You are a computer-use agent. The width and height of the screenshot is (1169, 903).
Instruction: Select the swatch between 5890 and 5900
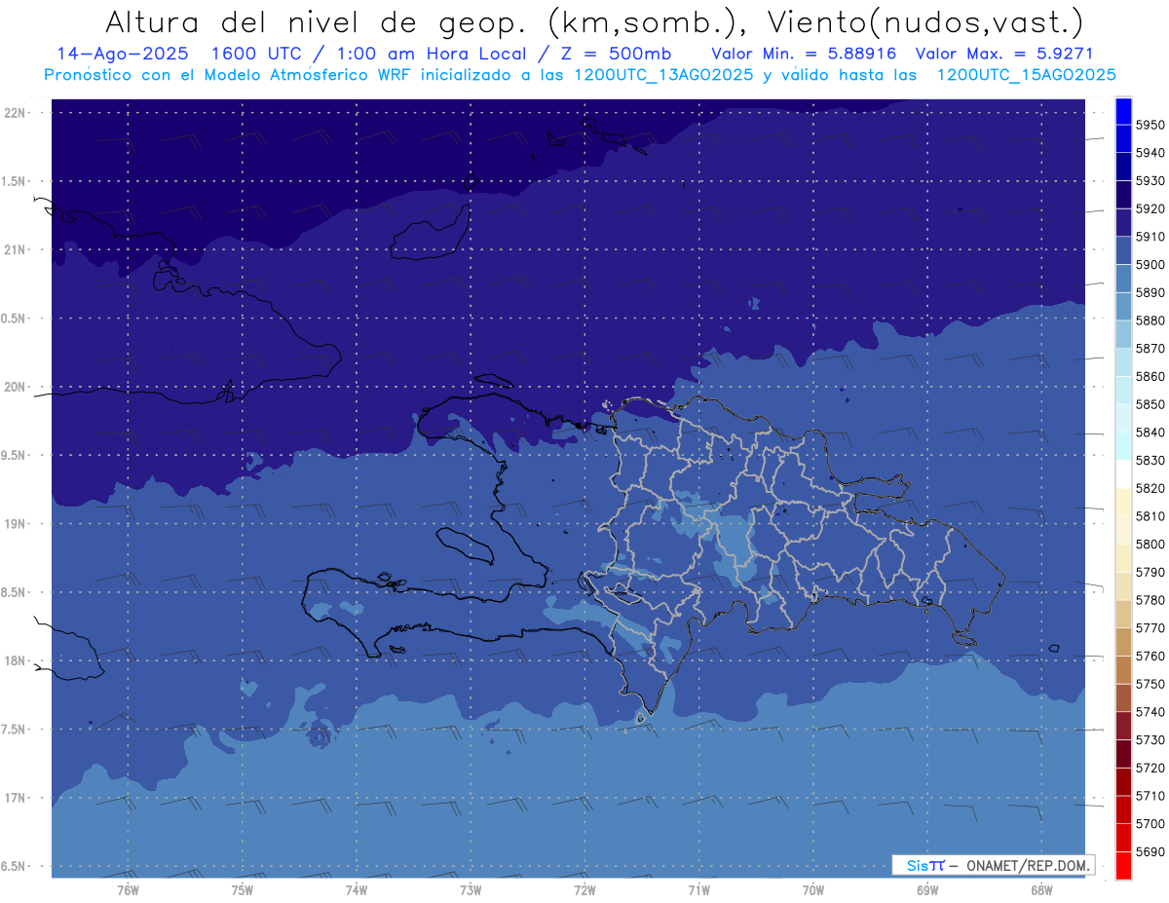1123,279
